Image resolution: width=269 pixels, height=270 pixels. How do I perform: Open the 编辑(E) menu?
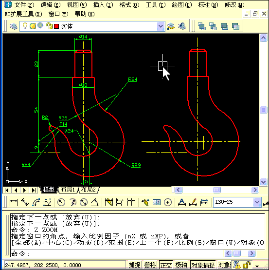[x=51, y=5]
